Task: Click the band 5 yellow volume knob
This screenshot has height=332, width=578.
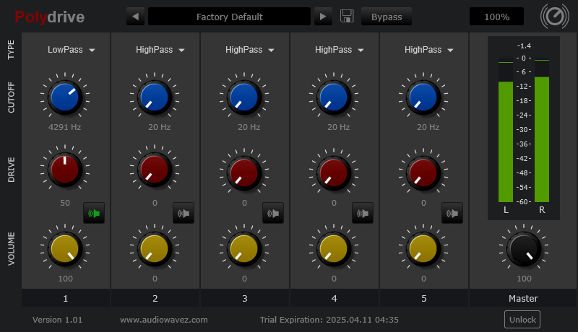Action: coord(423,249)
